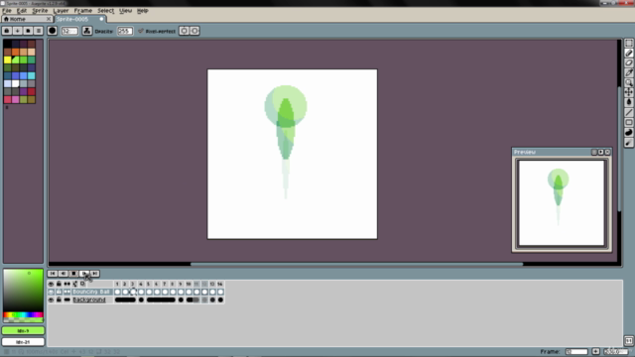
Task: Select frame 14 header in timeline
Action: pyautogui.click(x=220, y=285)
